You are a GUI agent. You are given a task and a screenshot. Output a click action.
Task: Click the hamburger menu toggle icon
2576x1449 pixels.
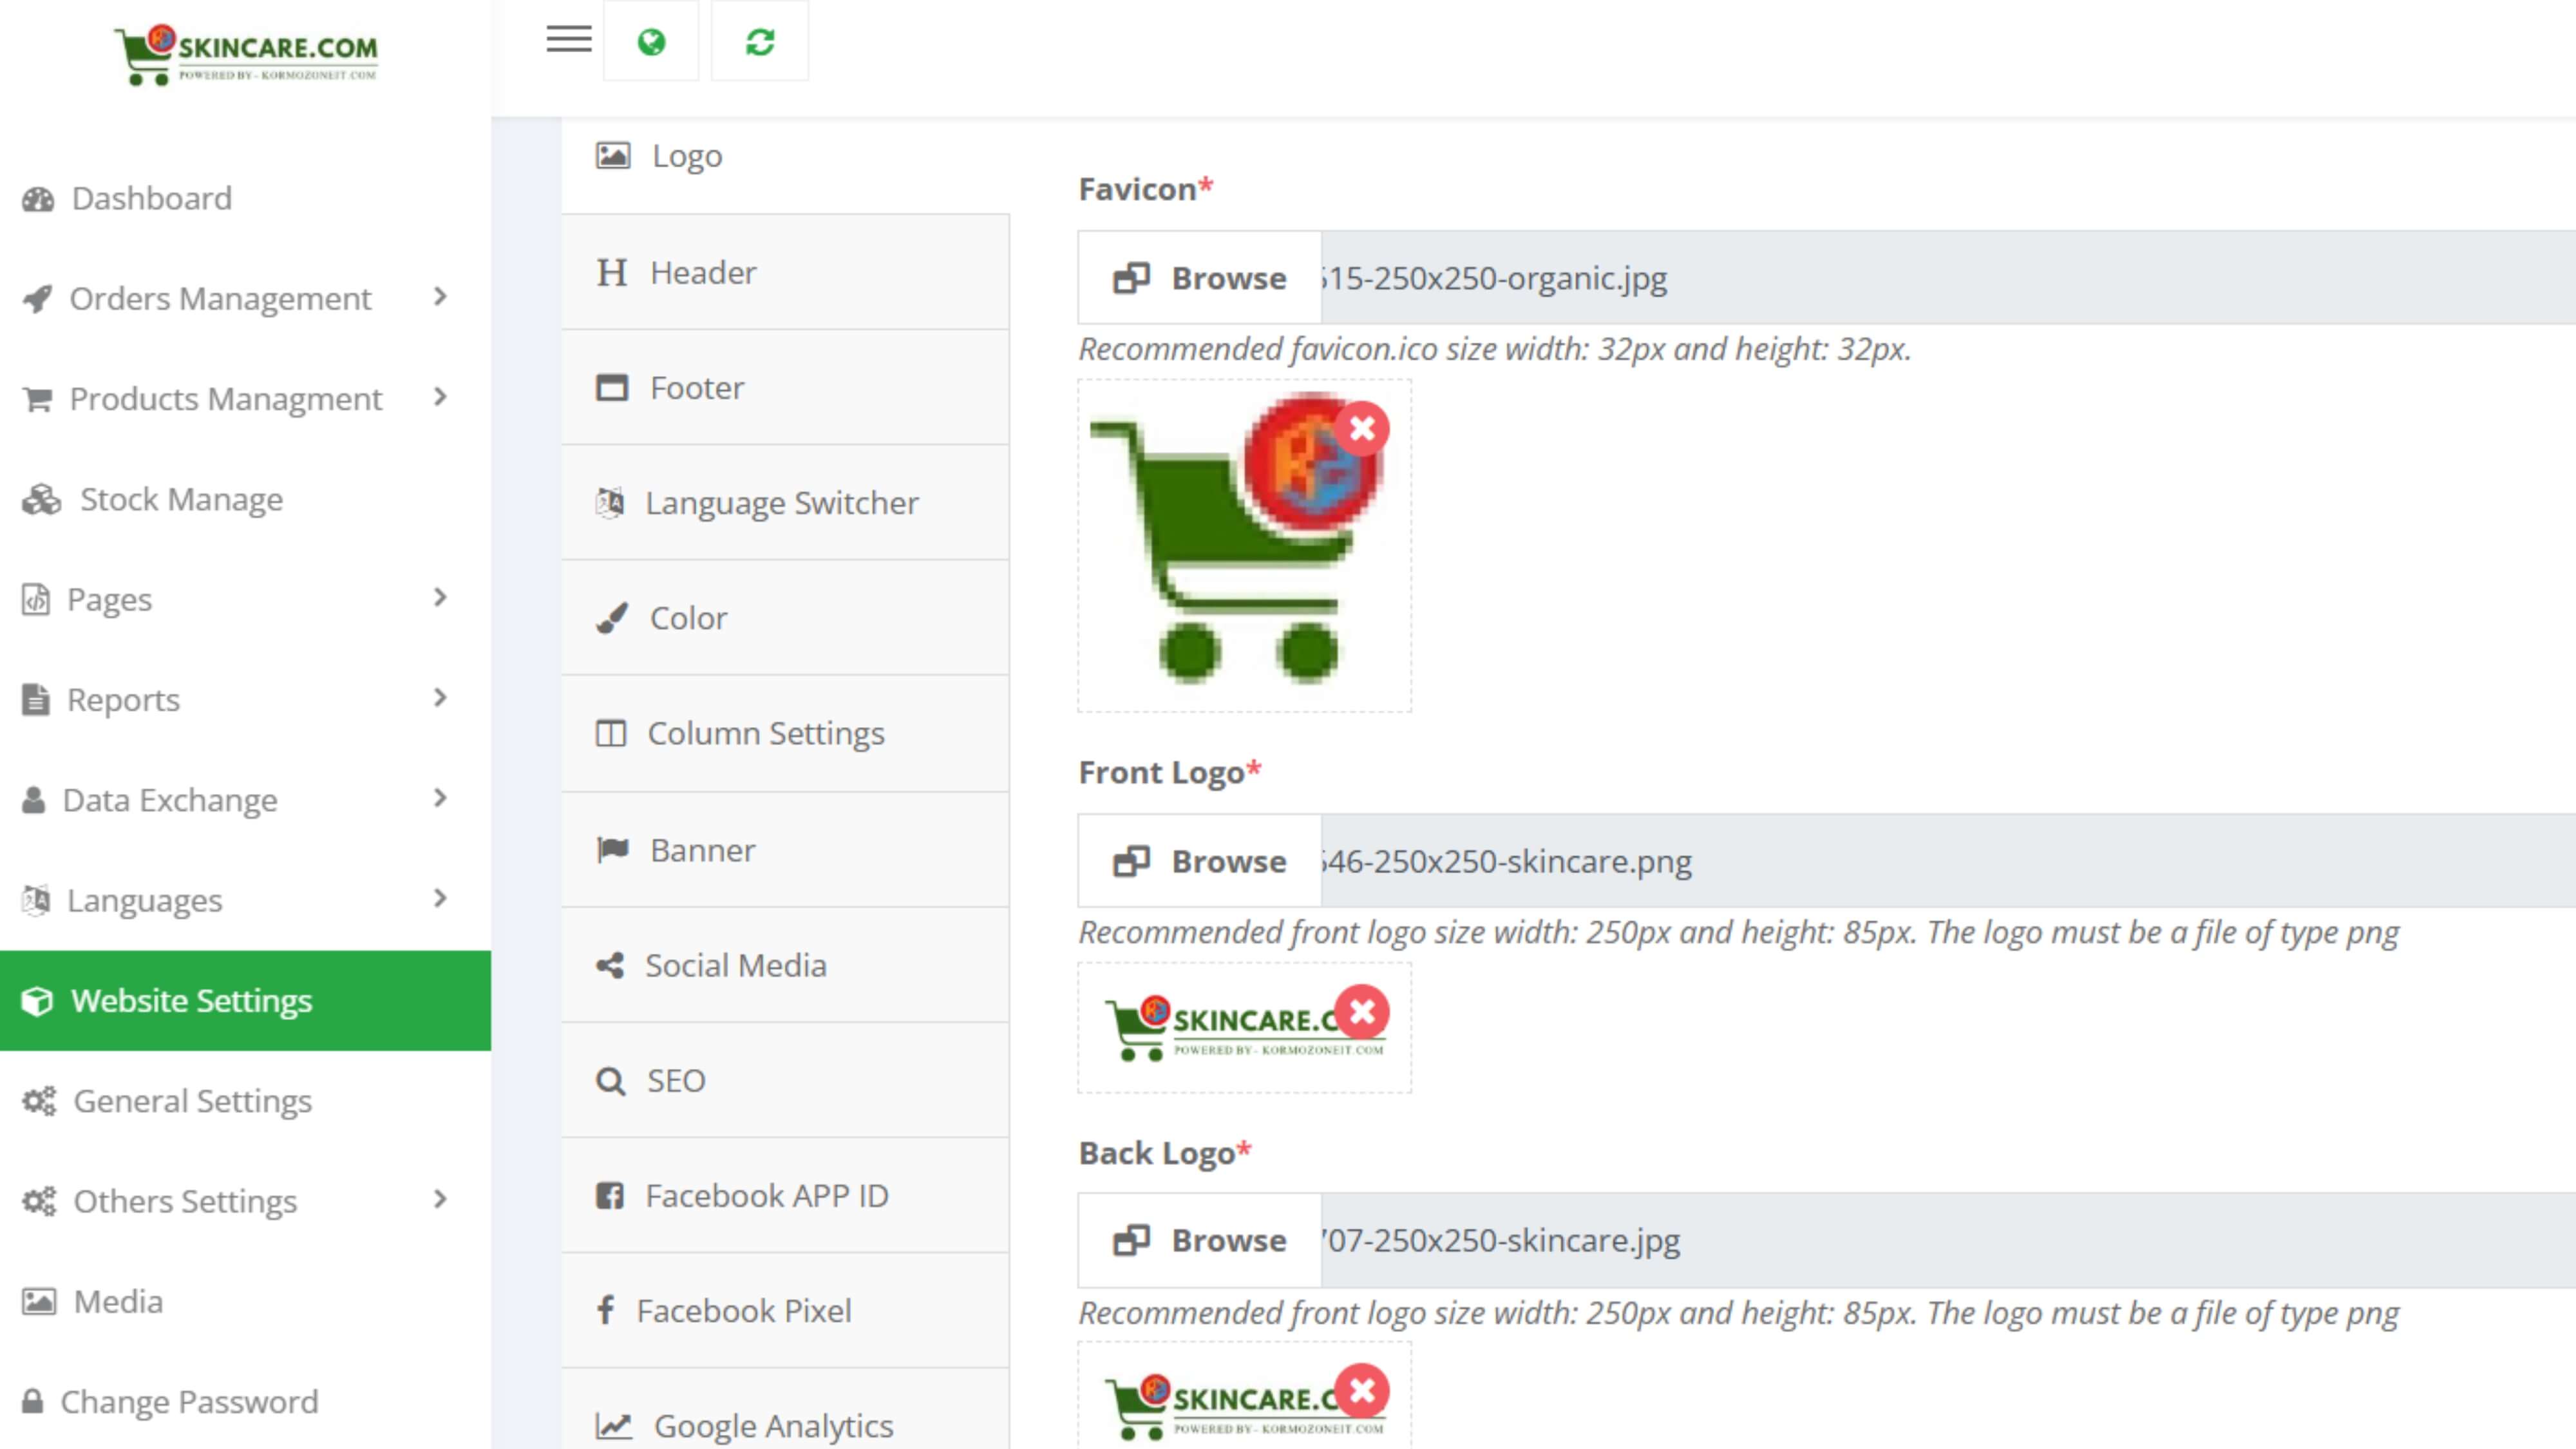pyautogui.click(x=568, y=40)
